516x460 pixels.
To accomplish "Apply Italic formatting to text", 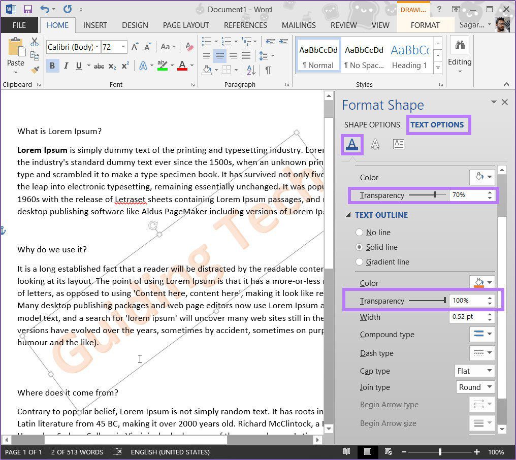I will coord(66,66).
